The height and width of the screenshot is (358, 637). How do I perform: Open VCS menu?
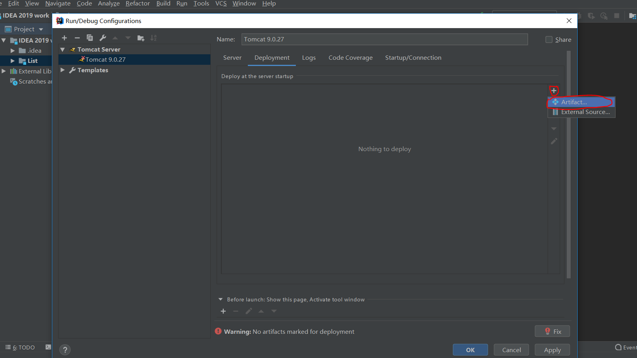[x=221, y=4]
